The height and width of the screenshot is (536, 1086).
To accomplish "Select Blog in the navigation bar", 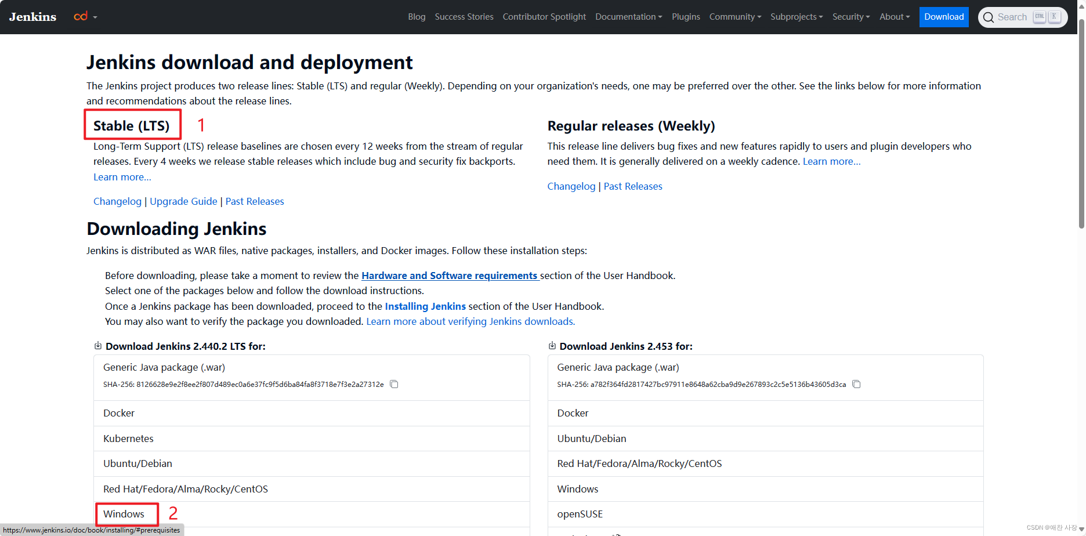I will [417, 17].
